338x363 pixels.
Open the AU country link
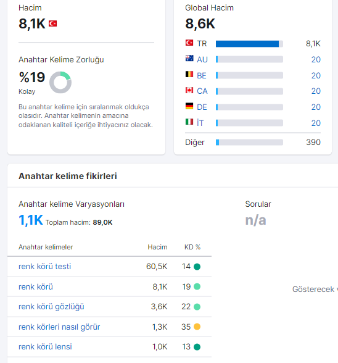click(x=202, y=60)
